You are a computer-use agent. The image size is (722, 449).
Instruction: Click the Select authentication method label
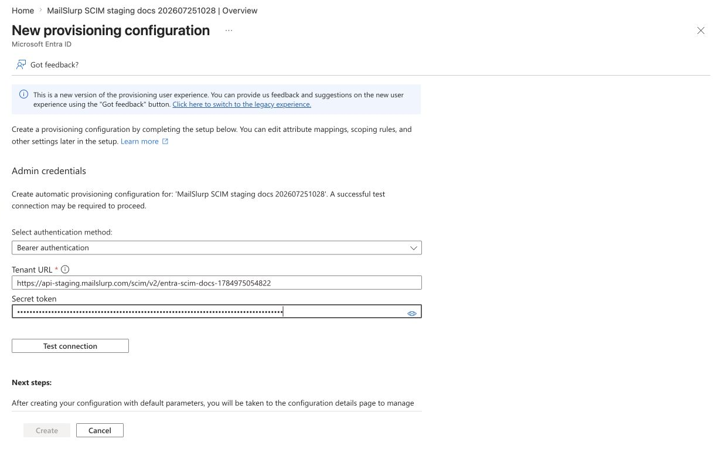click(62, 232)
